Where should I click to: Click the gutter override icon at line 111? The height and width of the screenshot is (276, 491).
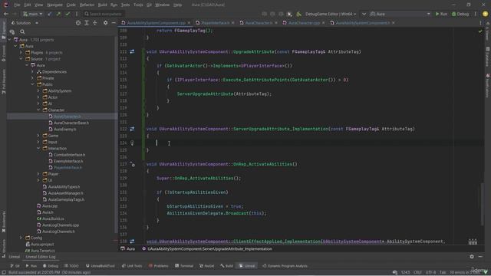(x=132, y=51)
